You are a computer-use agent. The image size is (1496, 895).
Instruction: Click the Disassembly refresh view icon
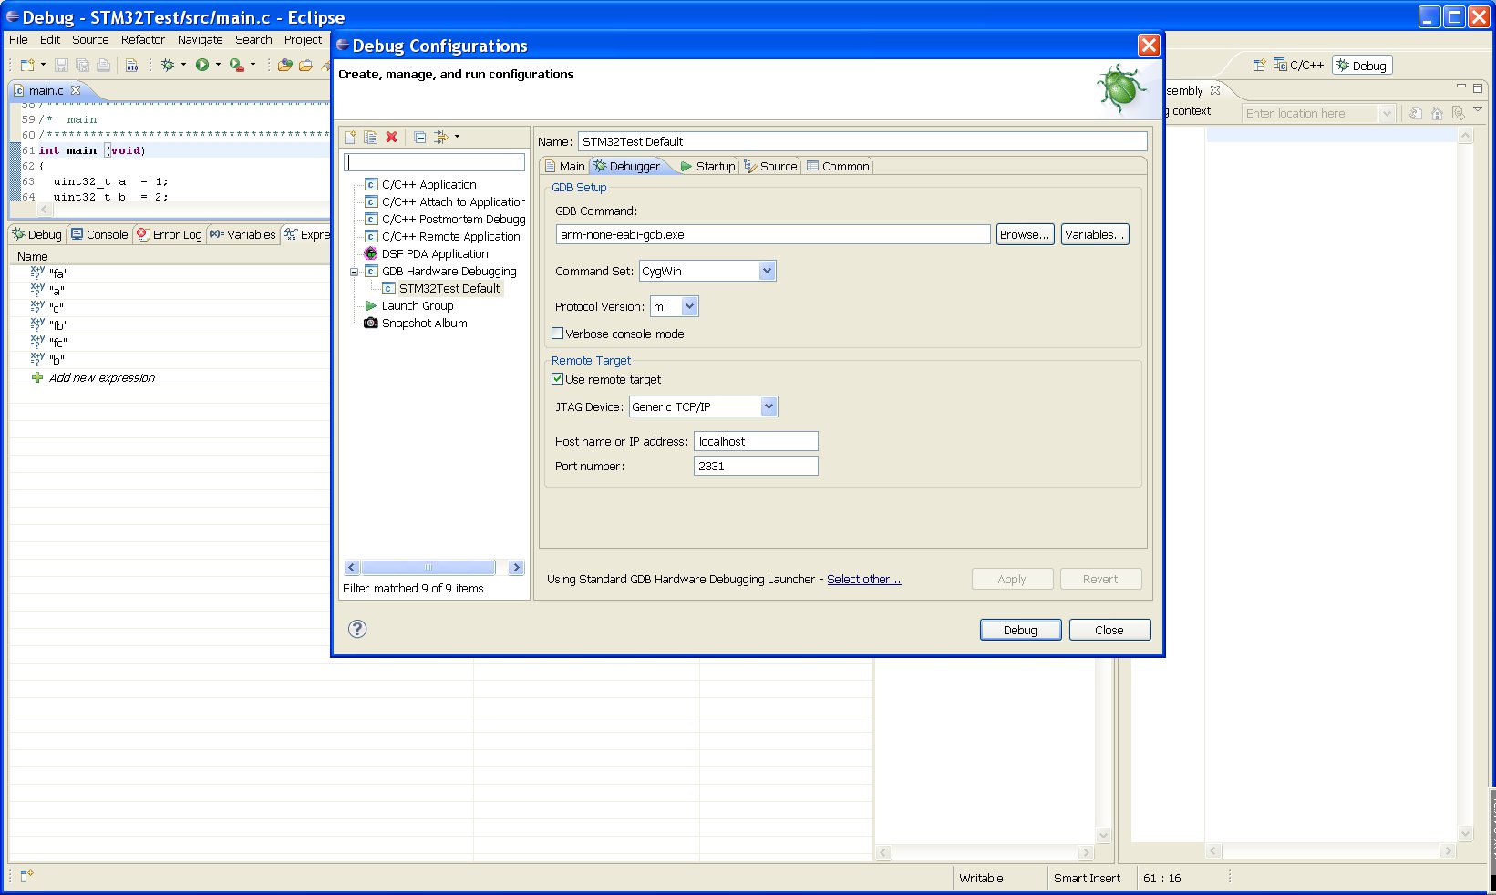tap(1415, 113)
